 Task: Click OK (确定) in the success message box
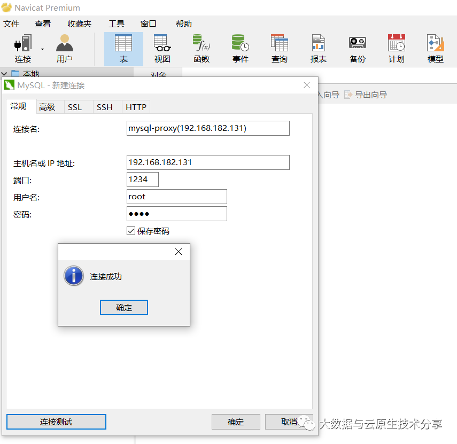[124, 307]
